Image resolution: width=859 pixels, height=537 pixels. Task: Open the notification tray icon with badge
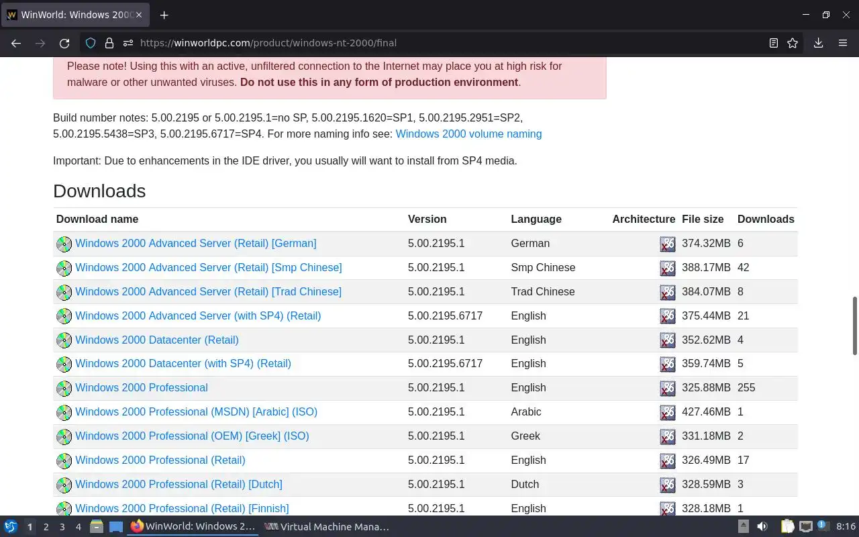[x=823, y=527]
